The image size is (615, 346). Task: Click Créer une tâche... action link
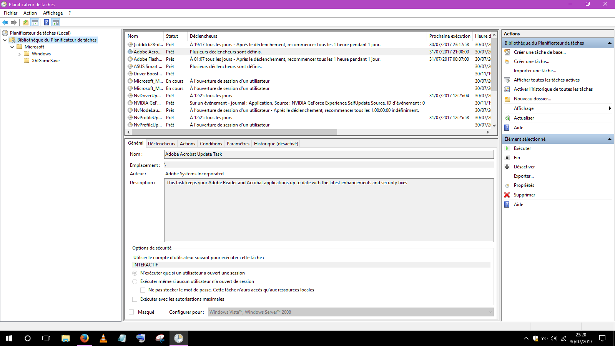coord(532,62)
